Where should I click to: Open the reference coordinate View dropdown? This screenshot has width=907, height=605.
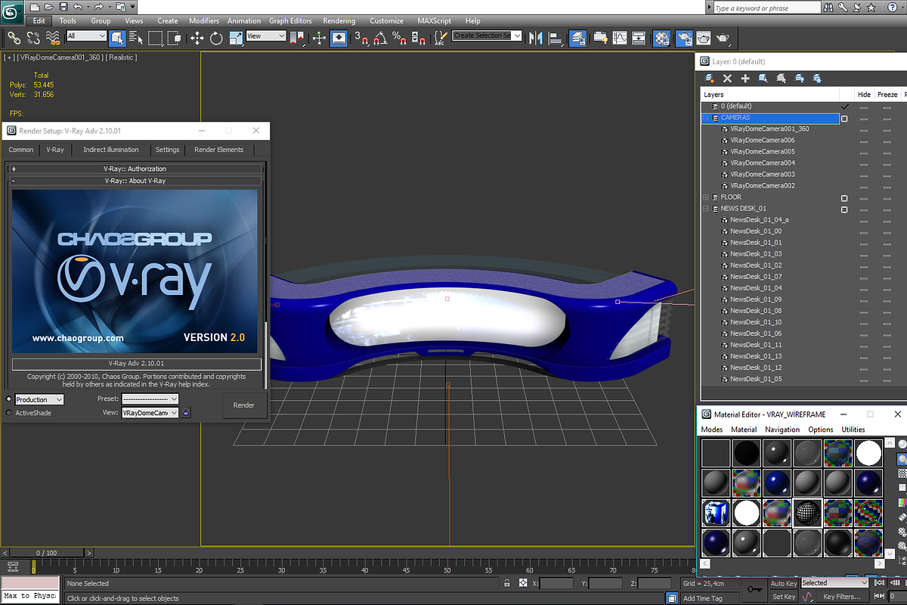(266, 36)
